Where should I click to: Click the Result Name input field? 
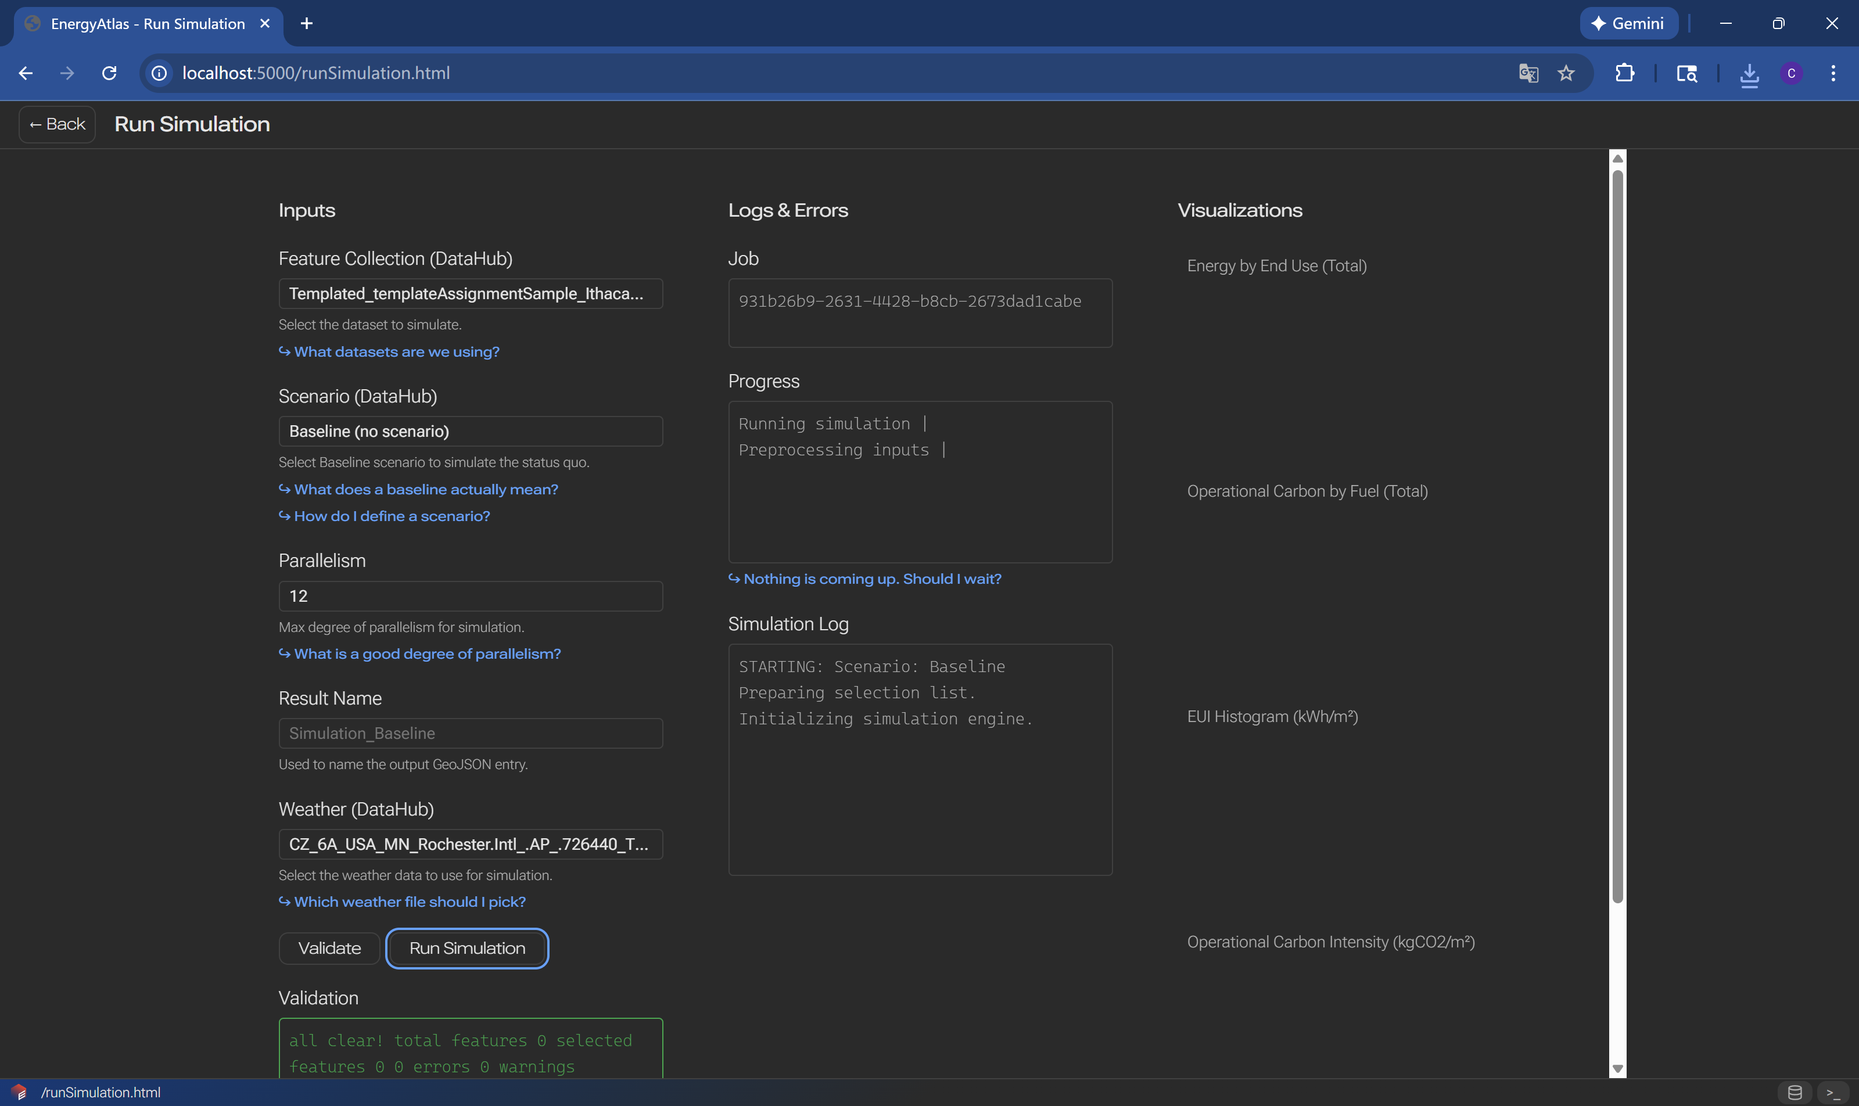click(x=471, y=733)
